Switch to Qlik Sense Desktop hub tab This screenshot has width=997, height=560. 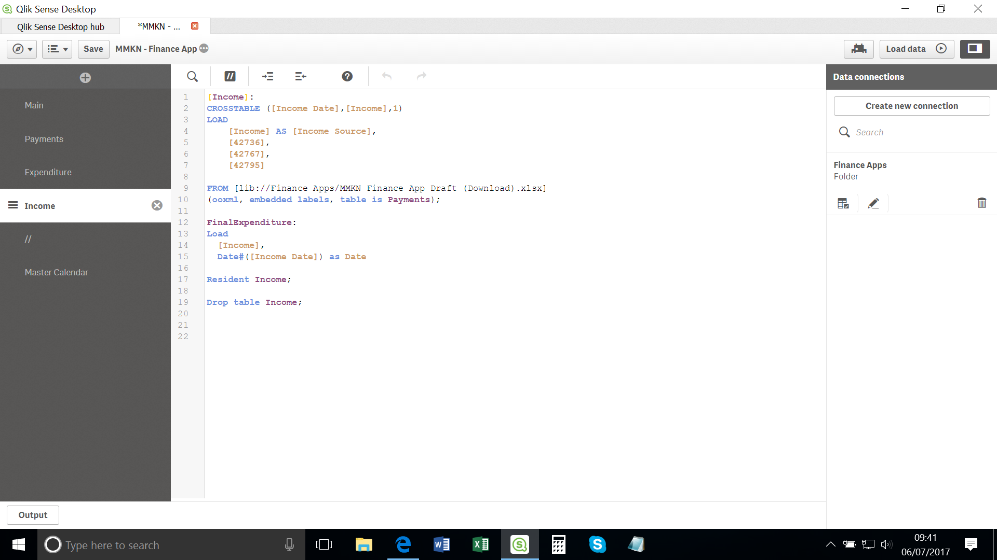pyautogui.click(x=60, y=26)
